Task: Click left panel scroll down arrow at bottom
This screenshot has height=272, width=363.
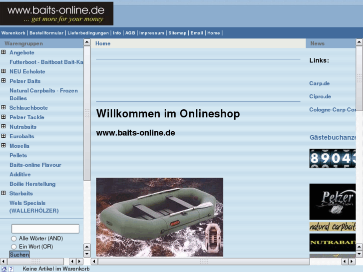Action: click(x=87, y=254)
